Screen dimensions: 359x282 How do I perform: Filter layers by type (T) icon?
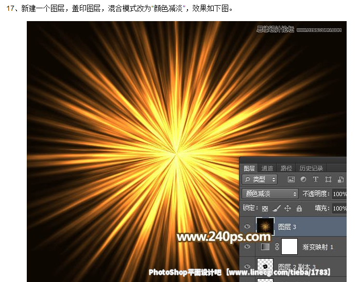pos(316,179)
